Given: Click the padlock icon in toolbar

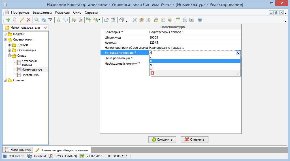Looking at the screenshot, I should point(156,20).
